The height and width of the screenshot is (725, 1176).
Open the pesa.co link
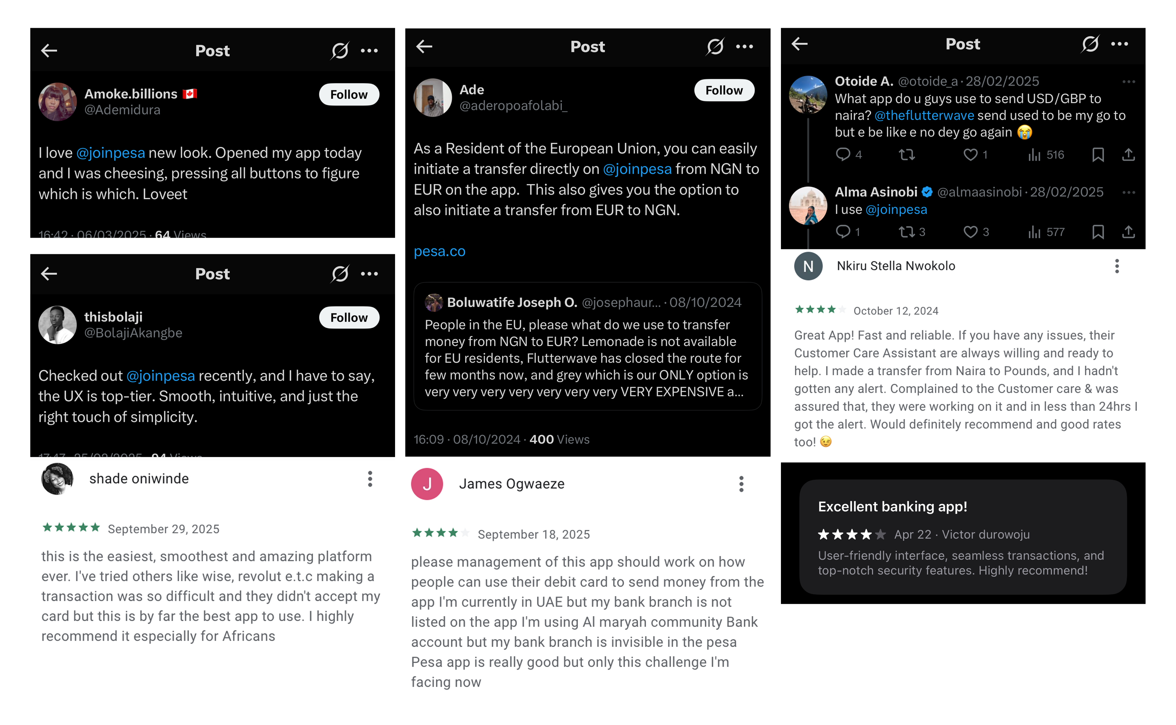pos(440,251)
